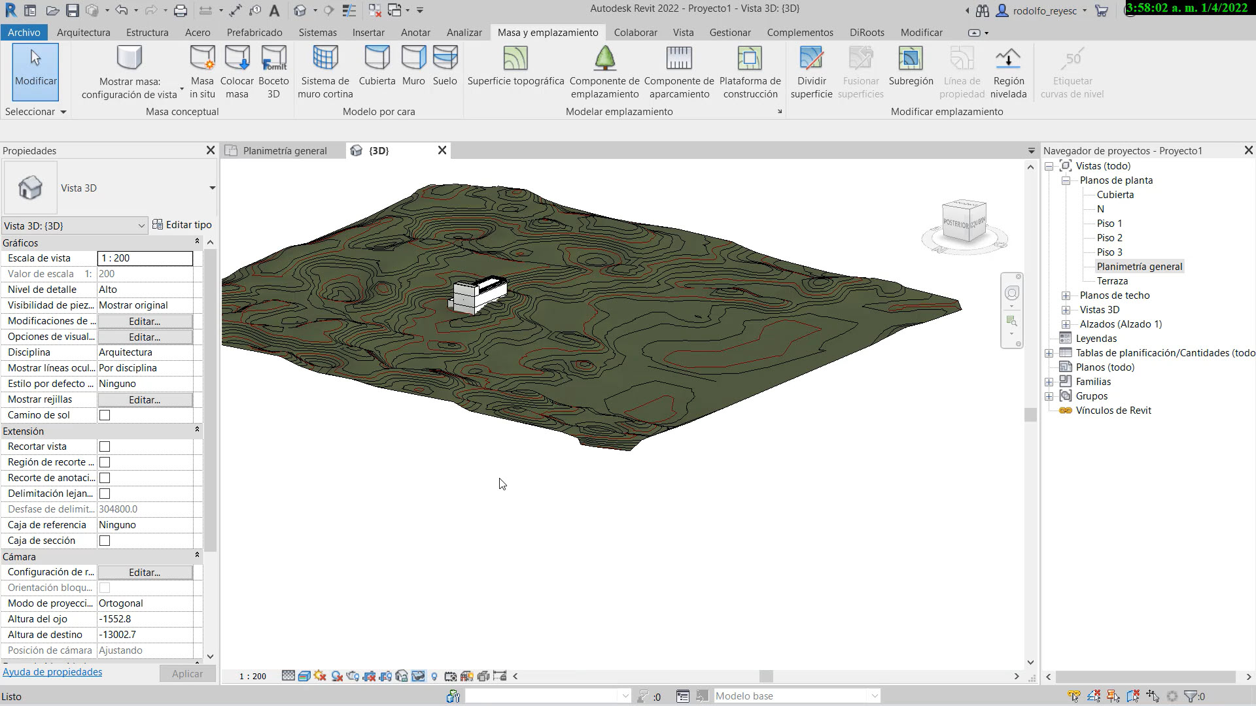Viewport: 1256px width, 706px height.
Task: Pick the Suelo by face tool
Action: [445, 66]
